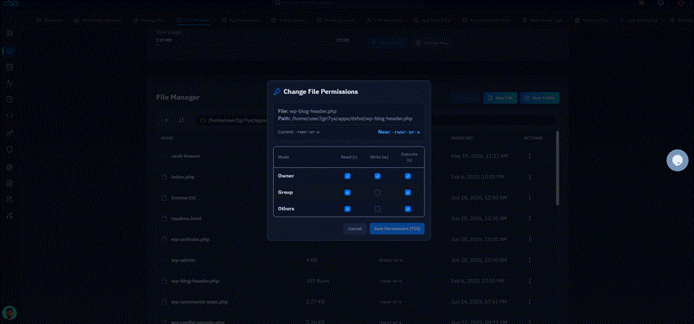Image resolution: width=694 pixels, height=324 pixels.
Task: Click the notifications bell icon
Action: pos(661,3)
